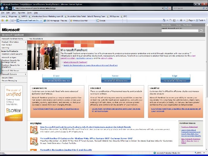
Task: Expand Forefront Security for SharePoint arrow
Action: (26, 65)
